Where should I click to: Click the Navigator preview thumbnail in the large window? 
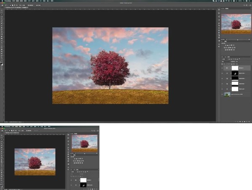click(x=236, y=23)
